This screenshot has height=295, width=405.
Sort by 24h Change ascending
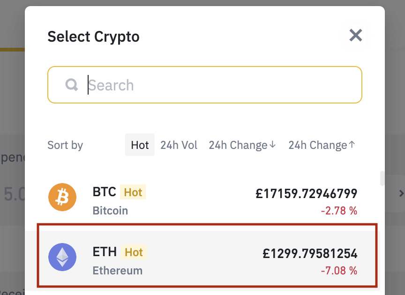coord(322,145)
